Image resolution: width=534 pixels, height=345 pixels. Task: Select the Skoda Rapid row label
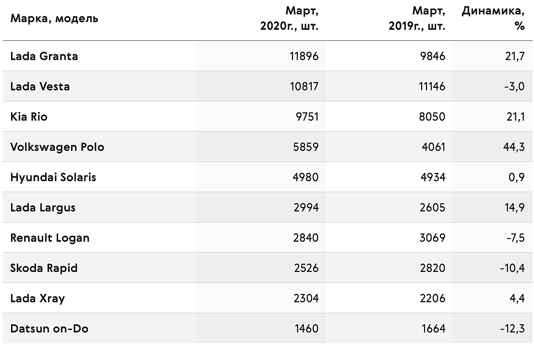pyautogui.click(x=44, y=268)
